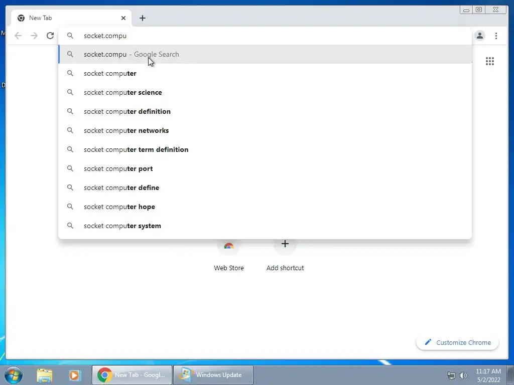Reload the page with the refresh icon
Viewport: 514px width, 385px height.
click(x=50, y=36)
